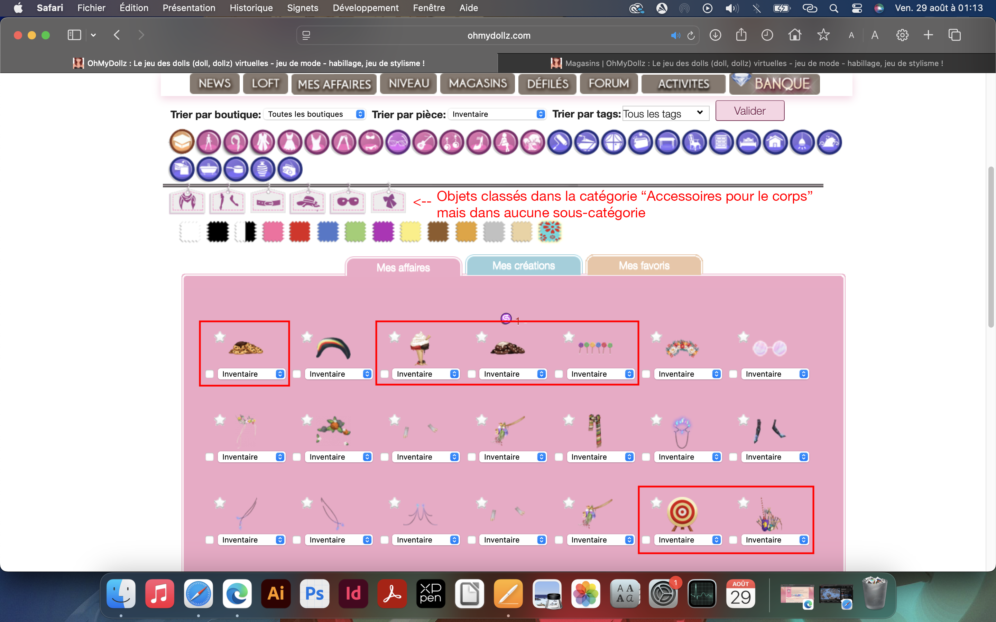Select the bed furniture category icon

pyautogui.click(x=748, y=142)
